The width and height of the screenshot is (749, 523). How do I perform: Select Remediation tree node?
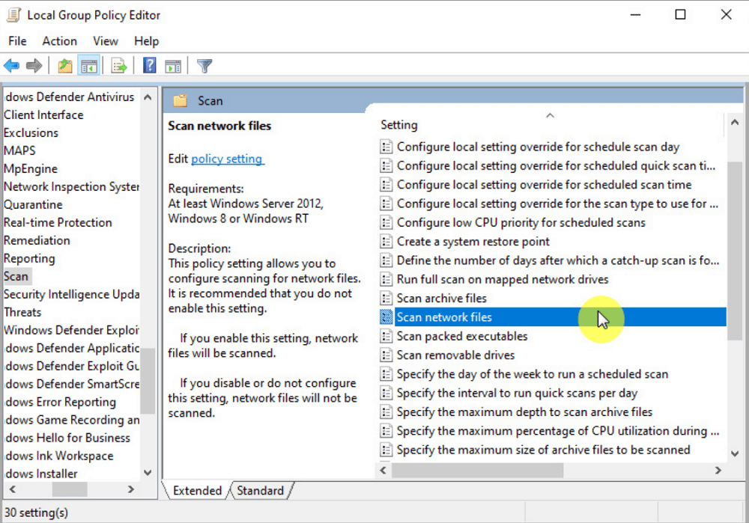pos(37,240)
